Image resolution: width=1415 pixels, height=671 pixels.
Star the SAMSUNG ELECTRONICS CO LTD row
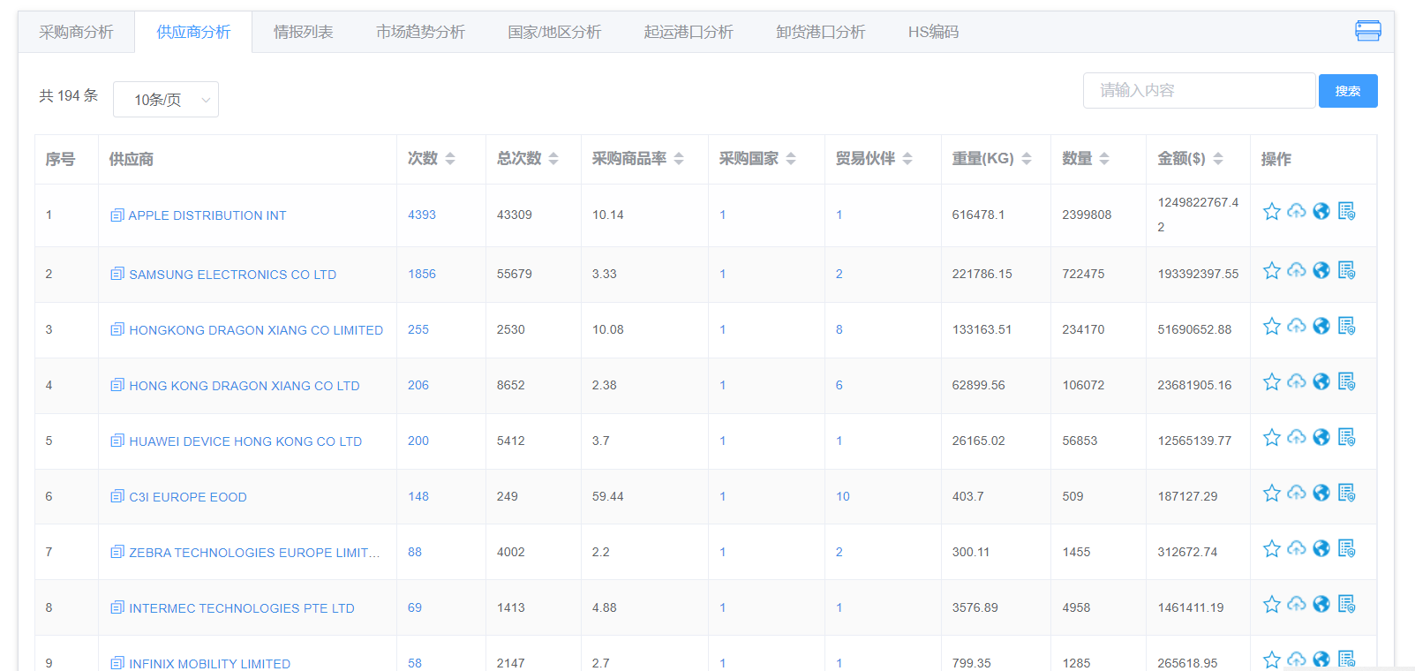pos(1271,270)
